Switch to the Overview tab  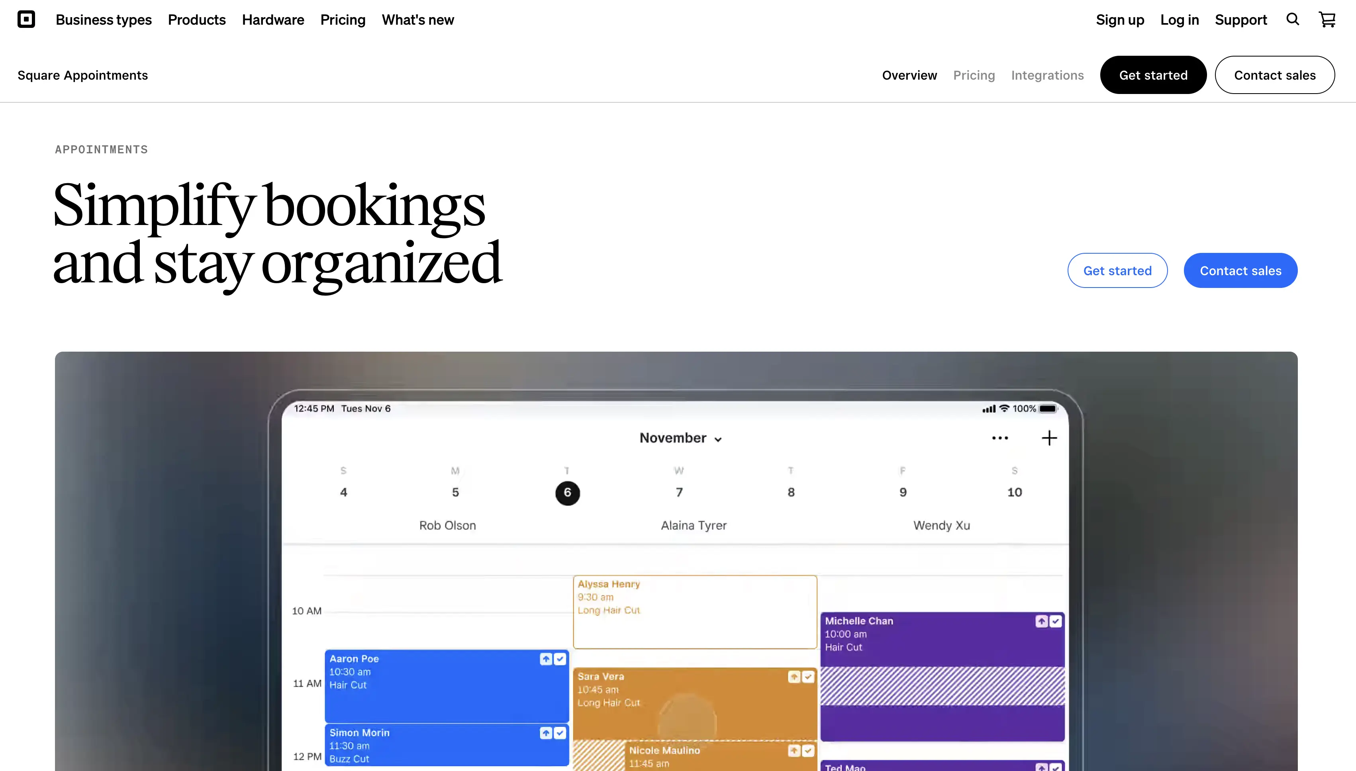click(909, 75)
